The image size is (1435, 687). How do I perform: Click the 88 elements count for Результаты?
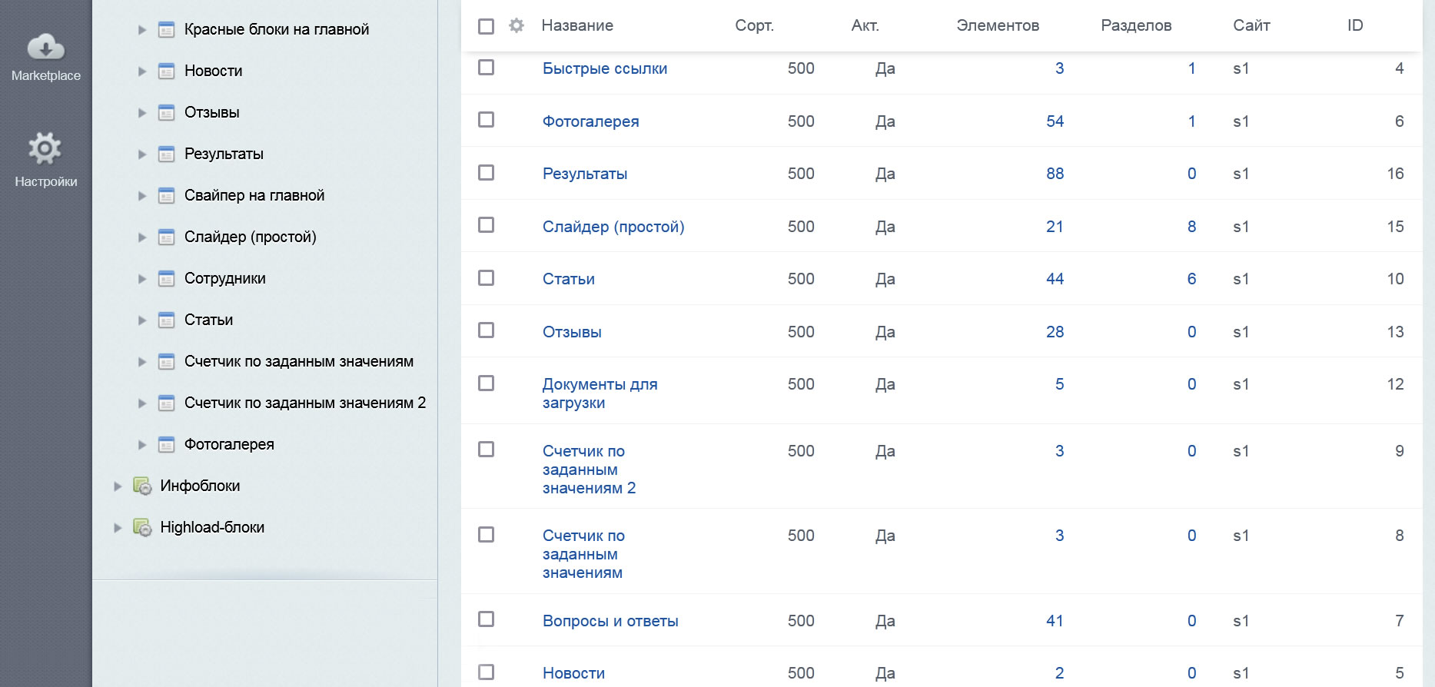(1055, 174)
